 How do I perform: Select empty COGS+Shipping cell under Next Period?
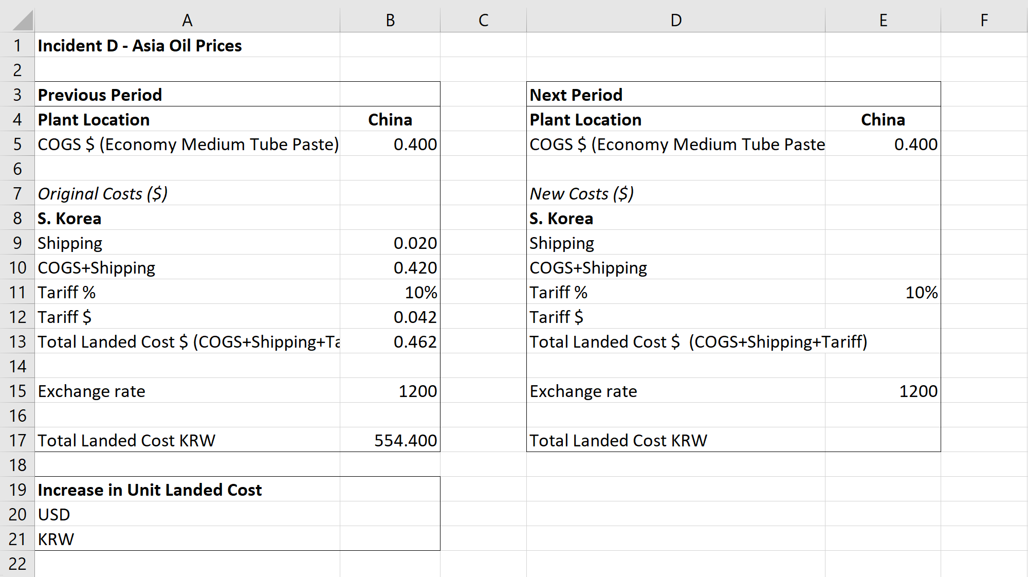tap(883, 268)
